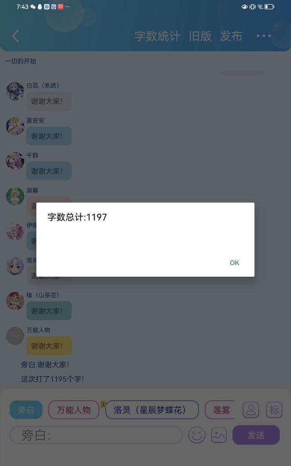
Task: Tap the 标 marker icon button
Action: point(274,410)
